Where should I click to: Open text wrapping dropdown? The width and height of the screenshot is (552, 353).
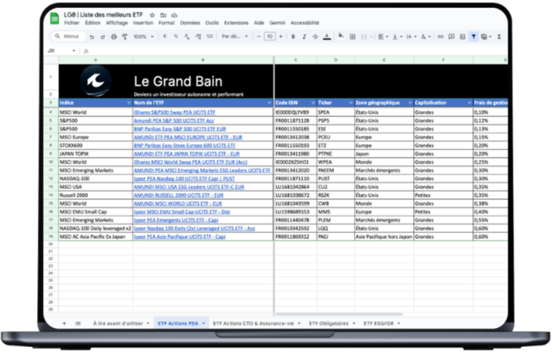point(411,36)
